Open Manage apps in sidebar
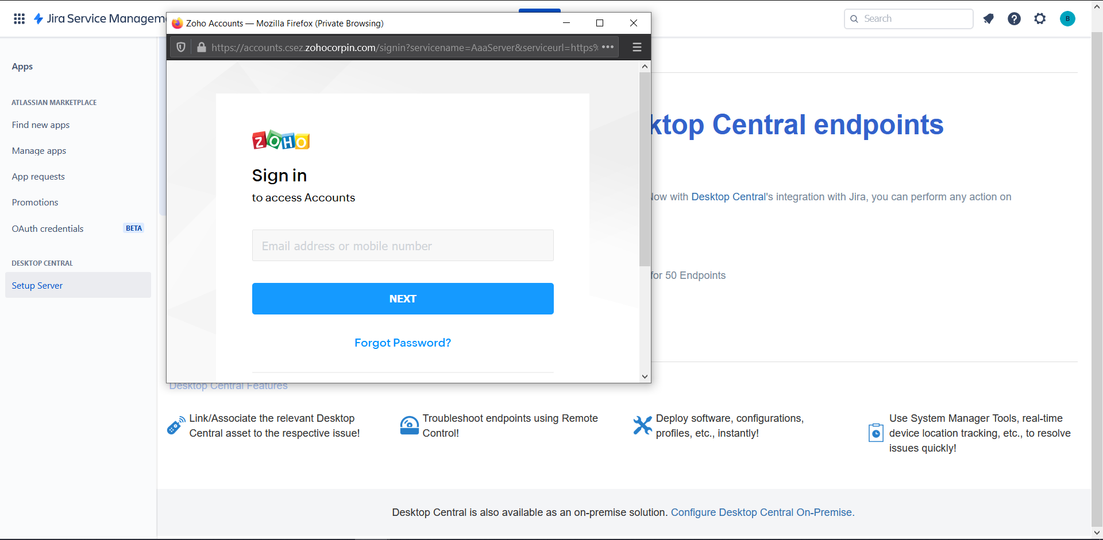The image size is (1103, 540). [39, 151]
